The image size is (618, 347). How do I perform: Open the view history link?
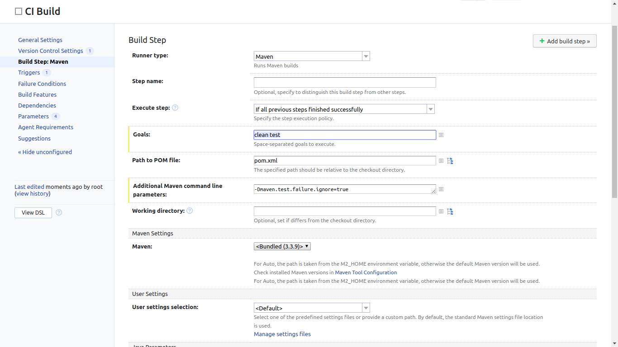[x=33, y=194]
